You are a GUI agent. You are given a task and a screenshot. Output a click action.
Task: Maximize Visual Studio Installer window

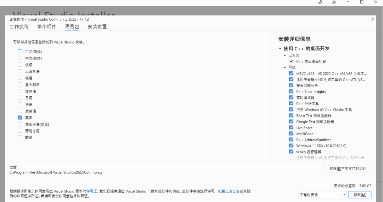362,2
